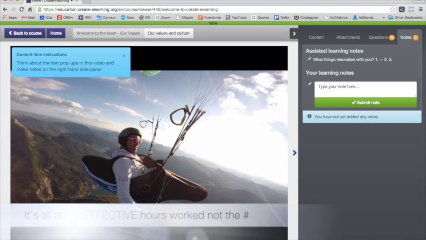This screenshot has height=240, width=426.
Task: Open the ESpark bookmark
Action: click(185, 17)
